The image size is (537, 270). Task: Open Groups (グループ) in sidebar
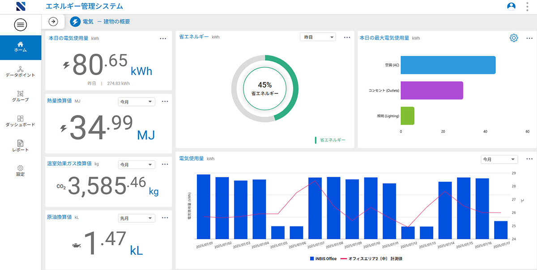pyautogui.click(x=21, y=97)
